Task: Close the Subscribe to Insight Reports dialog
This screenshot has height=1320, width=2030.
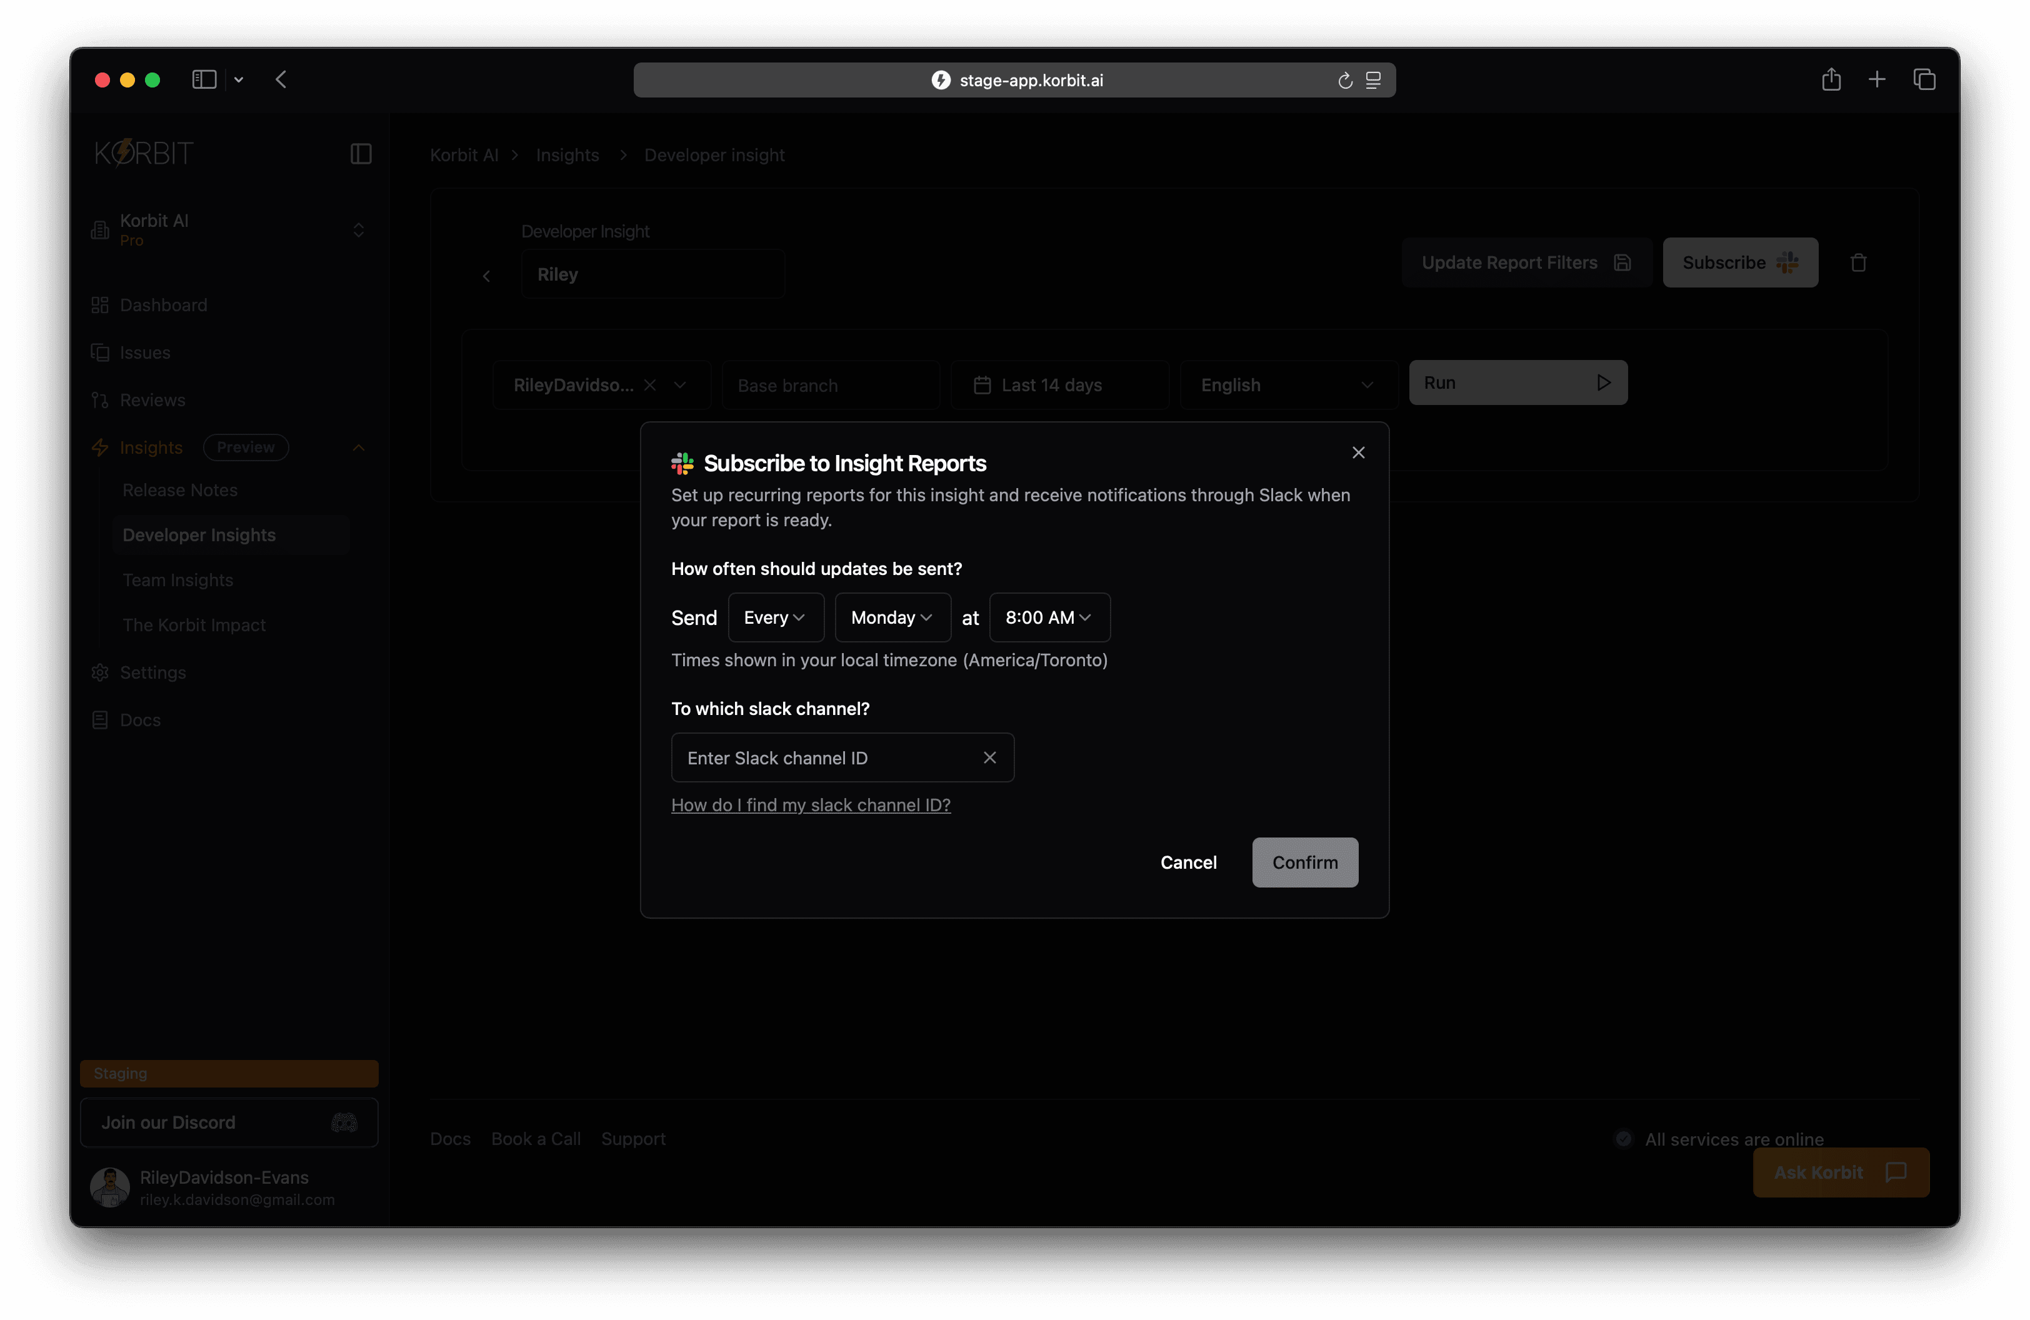Action: click(x=1358, y=452)
